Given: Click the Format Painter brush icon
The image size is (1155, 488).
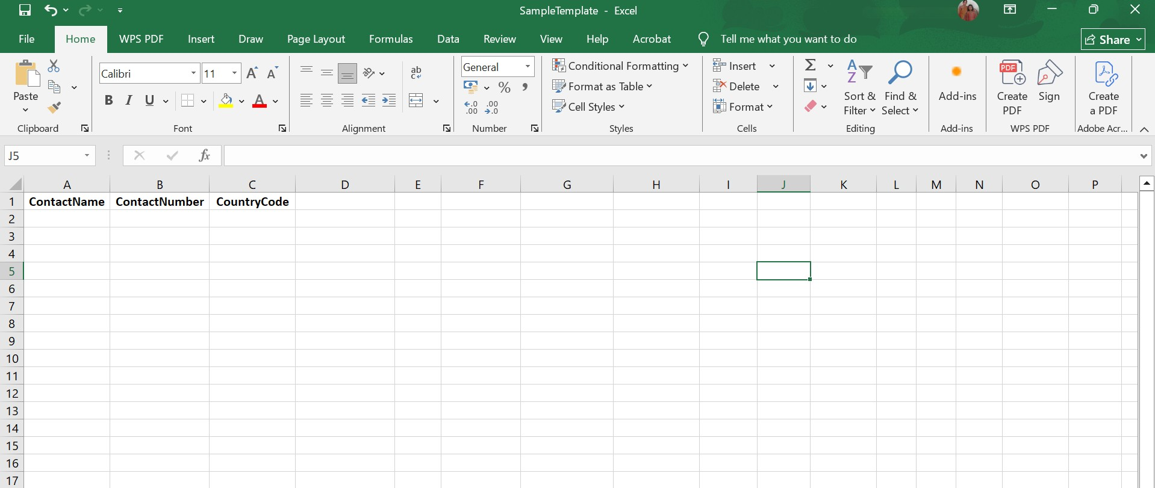Looking at the screenshot, I should [x=54, y=108].
